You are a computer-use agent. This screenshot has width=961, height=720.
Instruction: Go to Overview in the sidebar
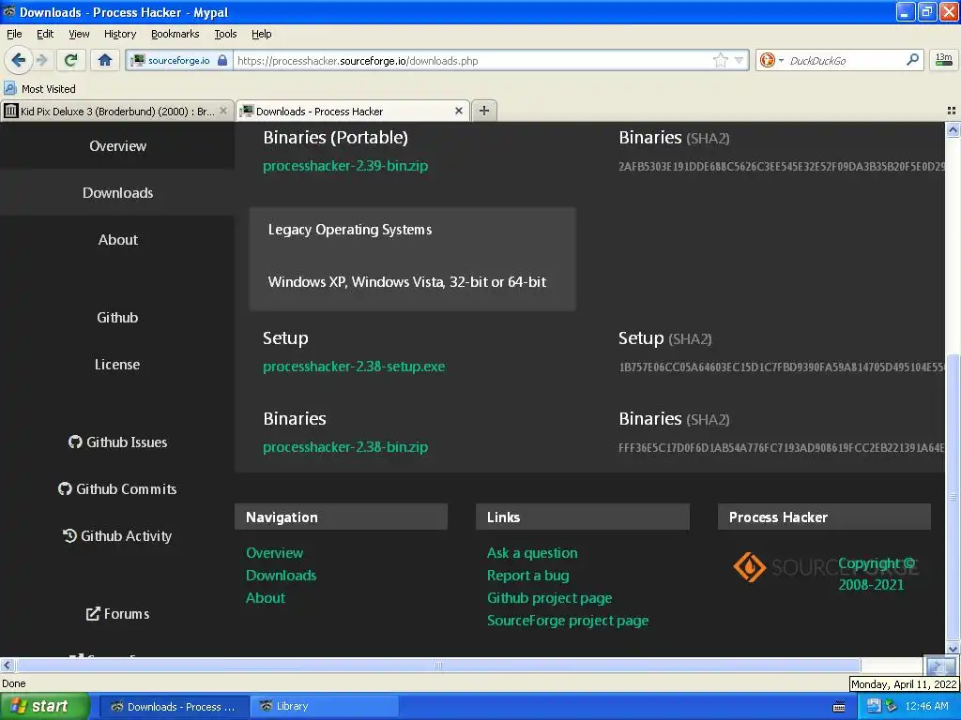[117, 145]
